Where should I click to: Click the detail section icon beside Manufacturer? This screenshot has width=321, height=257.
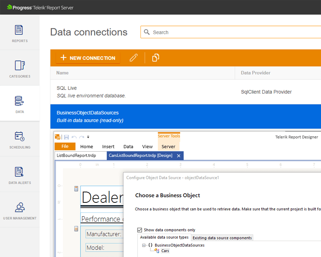(76, 229)
